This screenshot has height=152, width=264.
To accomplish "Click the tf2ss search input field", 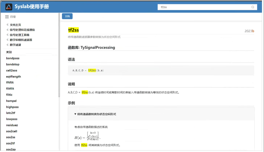I will 207,7.
